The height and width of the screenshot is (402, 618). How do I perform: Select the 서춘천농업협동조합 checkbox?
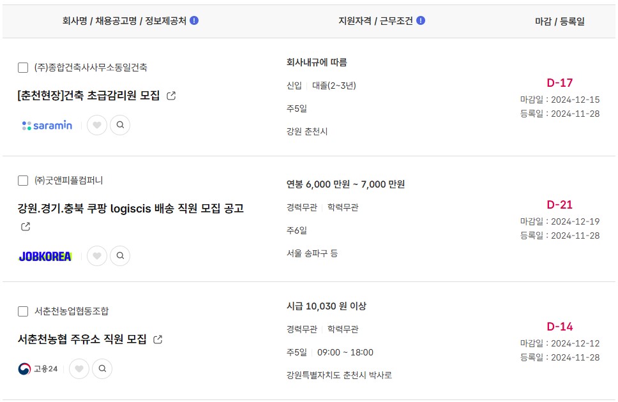click(23, 311)
